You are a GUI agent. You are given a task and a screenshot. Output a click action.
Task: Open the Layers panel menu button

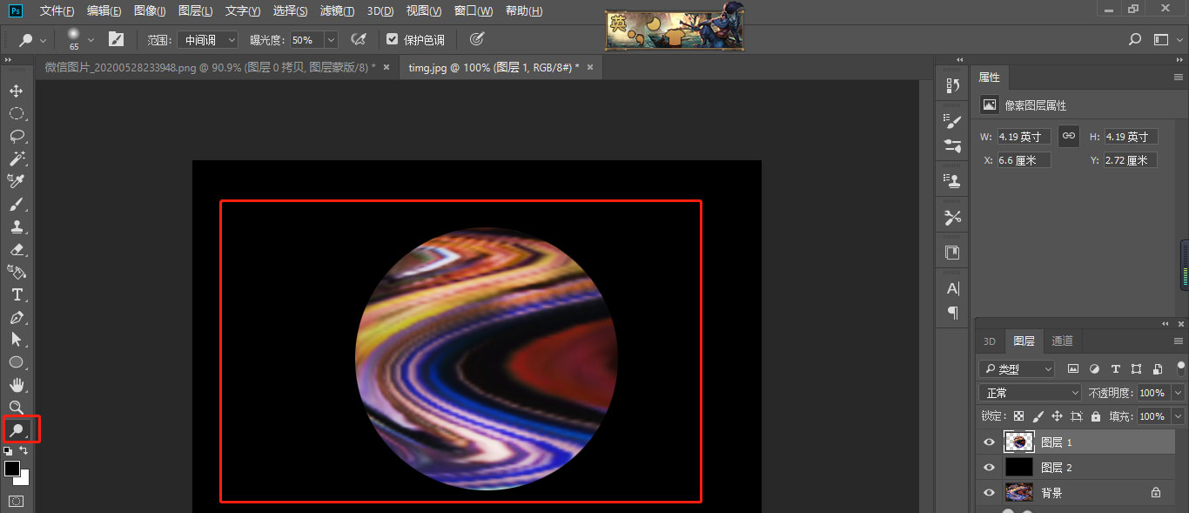click(1179, 341)
